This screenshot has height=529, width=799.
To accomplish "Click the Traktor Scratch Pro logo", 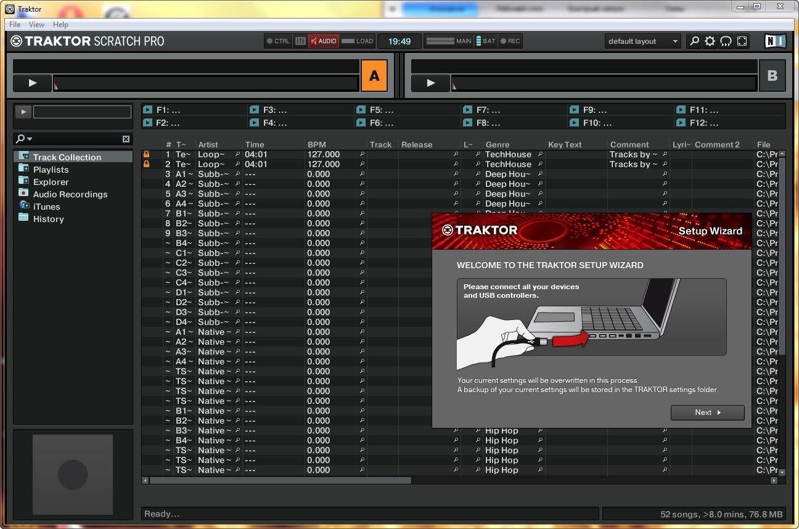I will pyautogui.click(x=88, y=41).
